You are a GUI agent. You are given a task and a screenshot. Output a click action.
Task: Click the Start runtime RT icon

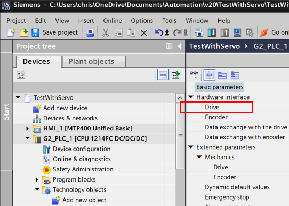pos(250,33)
